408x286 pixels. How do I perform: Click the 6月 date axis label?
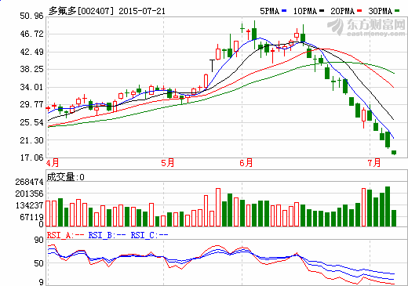click(x=246, y=163)
